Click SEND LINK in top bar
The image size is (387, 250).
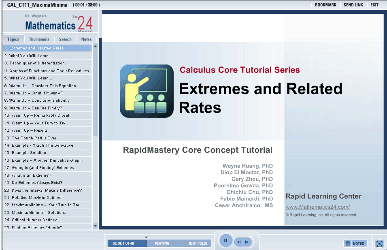click(353, 5)
